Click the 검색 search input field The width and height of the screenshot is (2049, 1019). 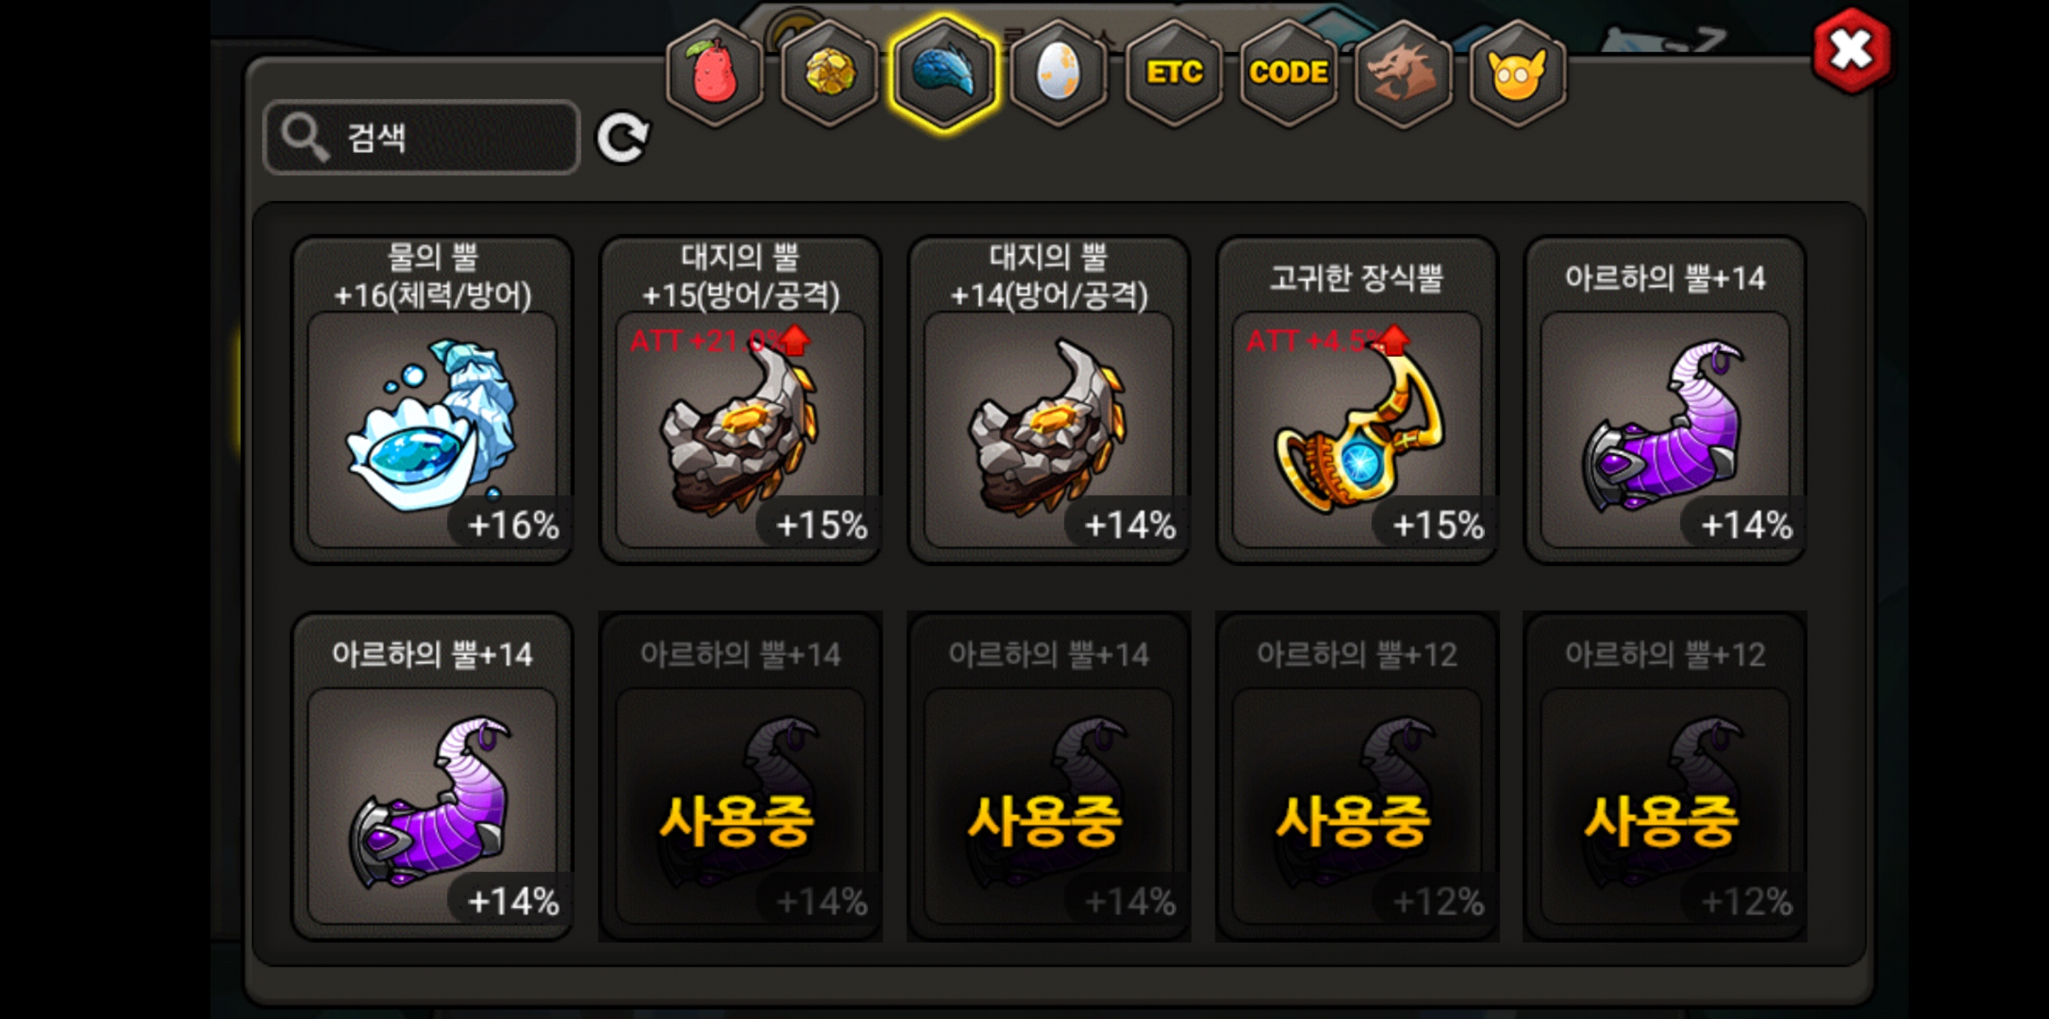(422, 137)
